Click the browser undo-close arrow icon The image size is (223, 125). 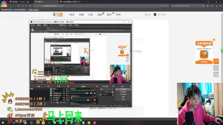point(26,6)
